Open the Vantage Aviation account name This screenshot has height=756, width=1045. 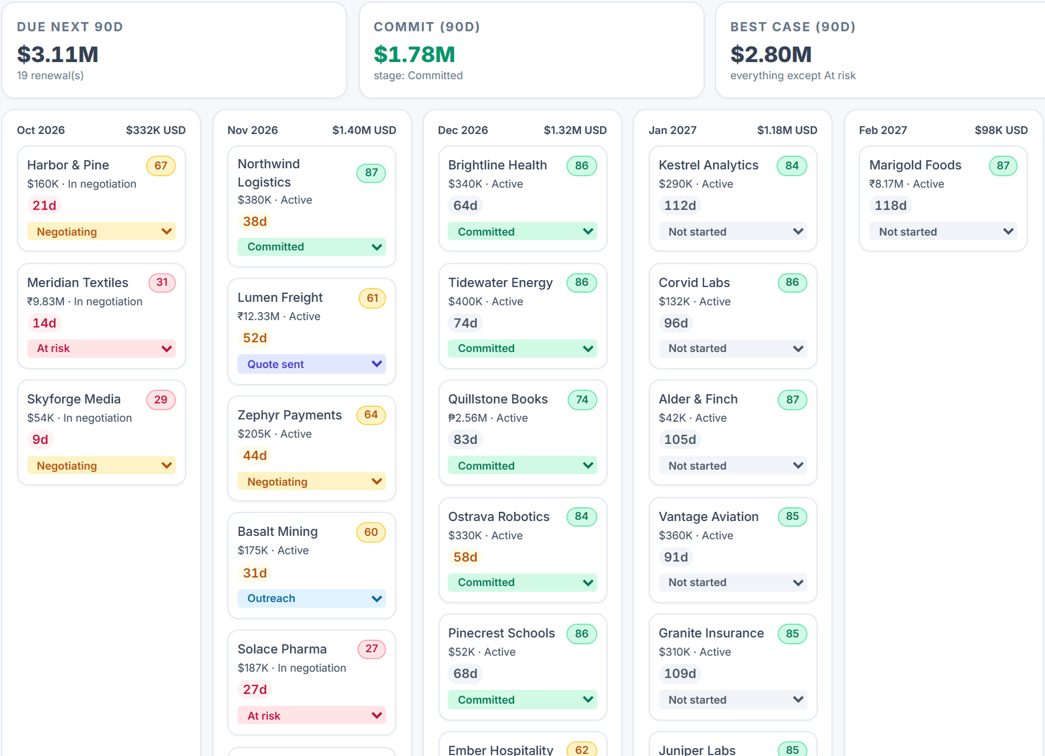pyautogui.click(x=709, y=516)
